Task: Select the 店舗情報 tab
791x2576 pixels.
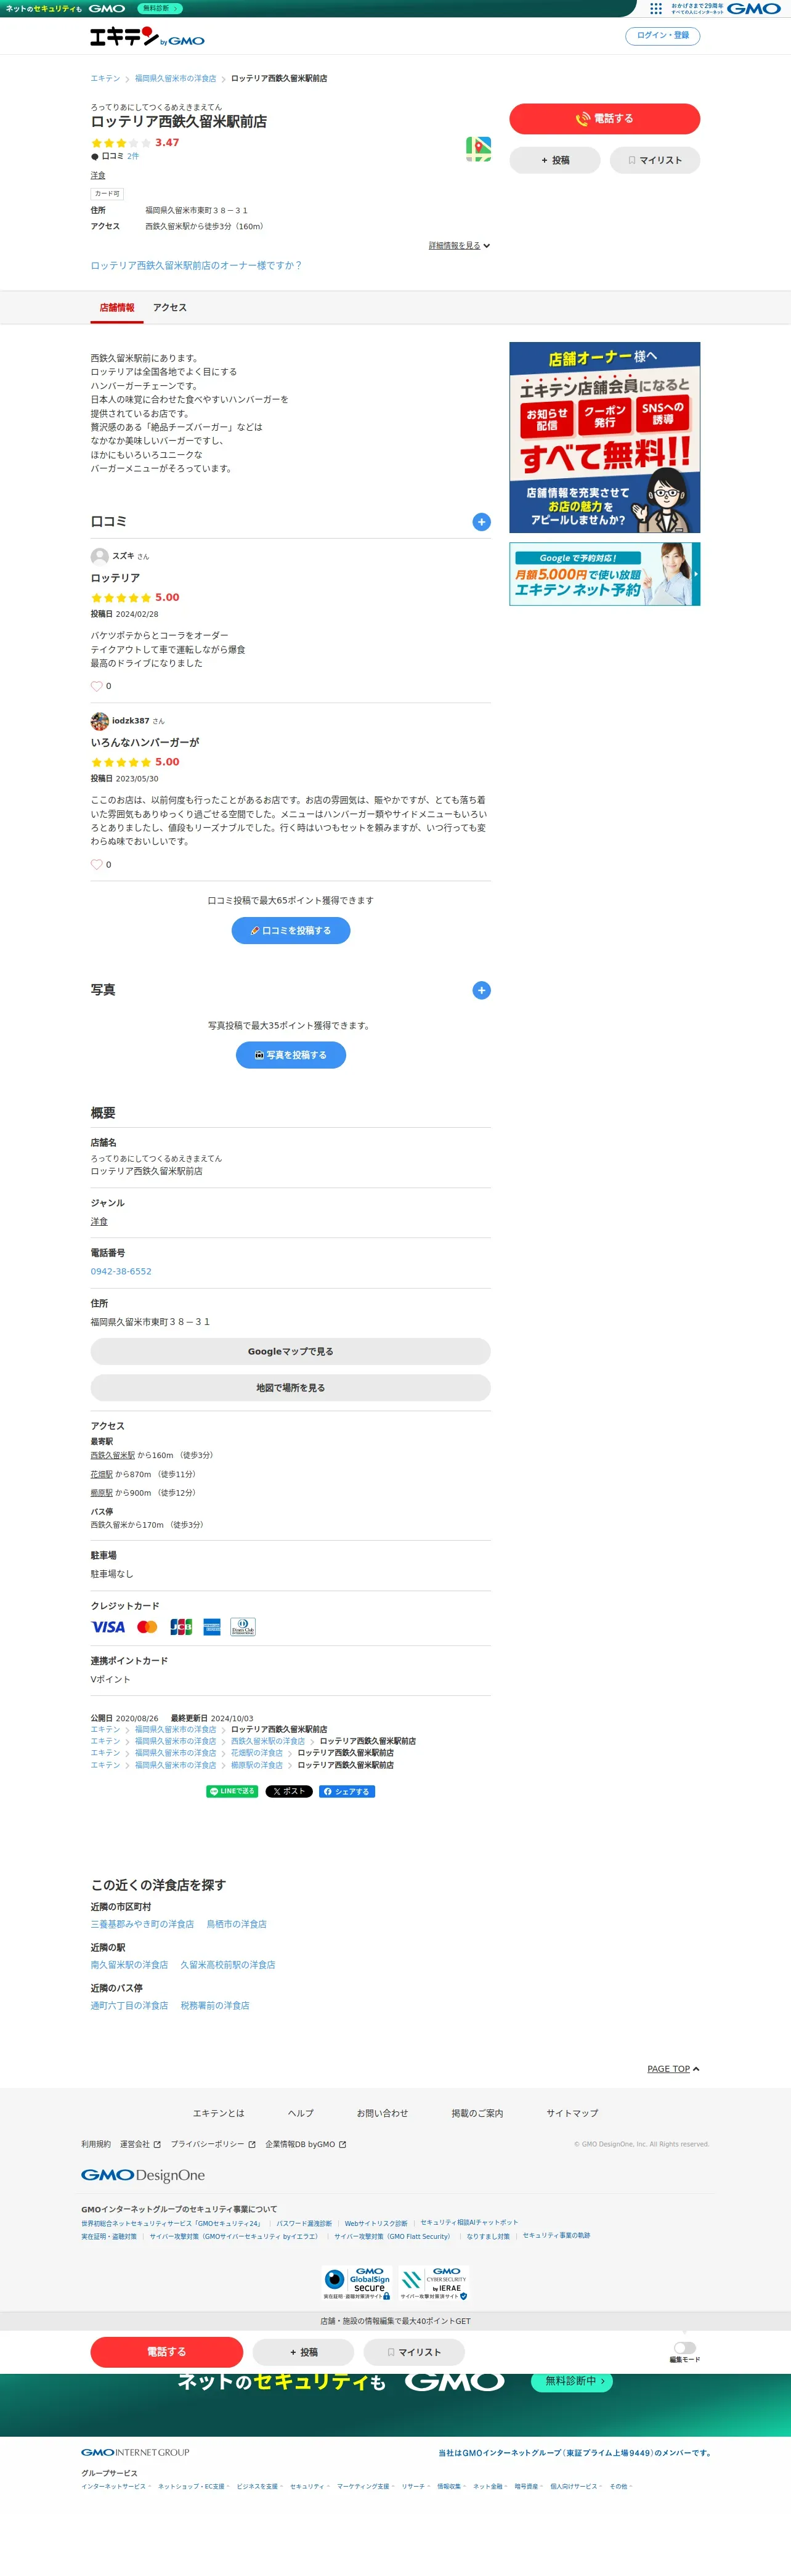Action: [117, 308]
